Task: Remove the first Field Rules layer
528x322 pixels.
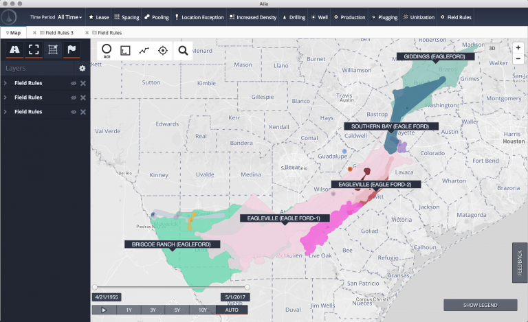Action: click(x=83, y=83)
